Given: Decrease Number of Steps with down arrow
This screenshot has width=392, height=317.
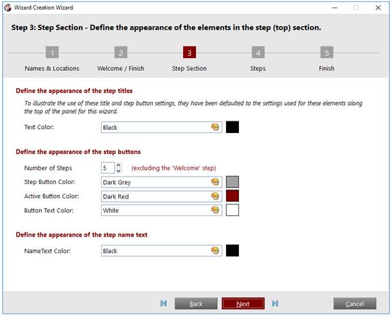Looking at the screenshot, I should coord(119,170).
